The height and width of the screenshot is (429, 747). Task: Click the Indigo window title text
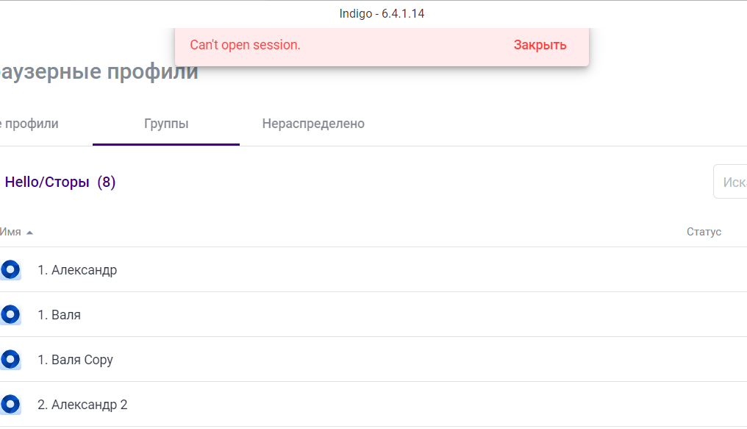point(382,13)
